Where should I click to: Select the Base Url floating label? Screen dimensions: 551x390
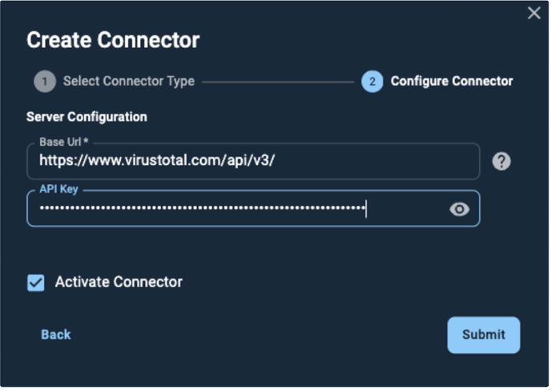click(63, 142)
